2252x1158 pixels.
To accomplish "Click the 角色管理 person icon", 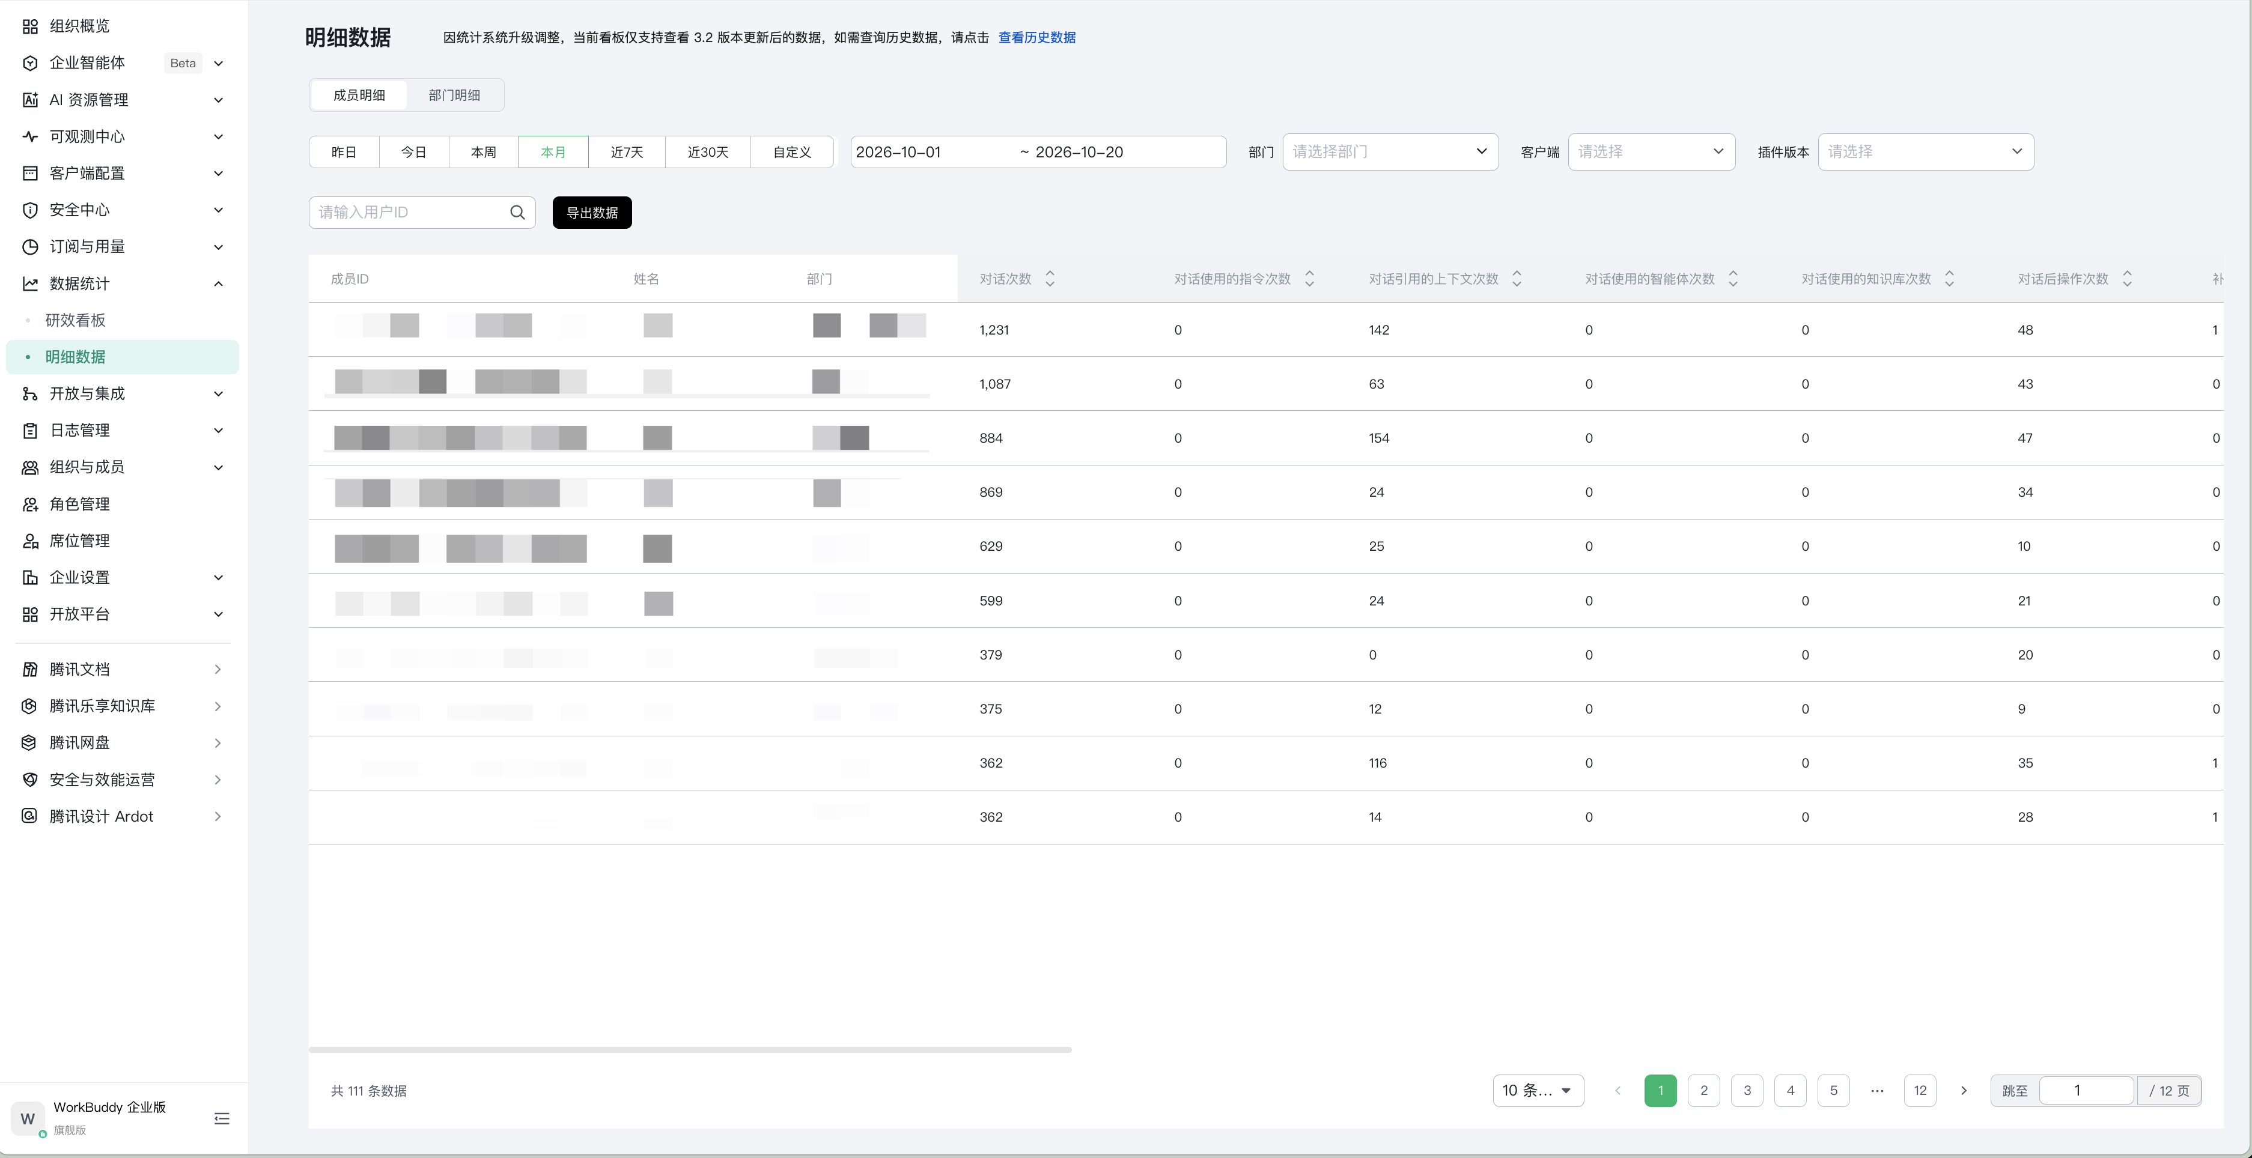I will tap(29, 505).
